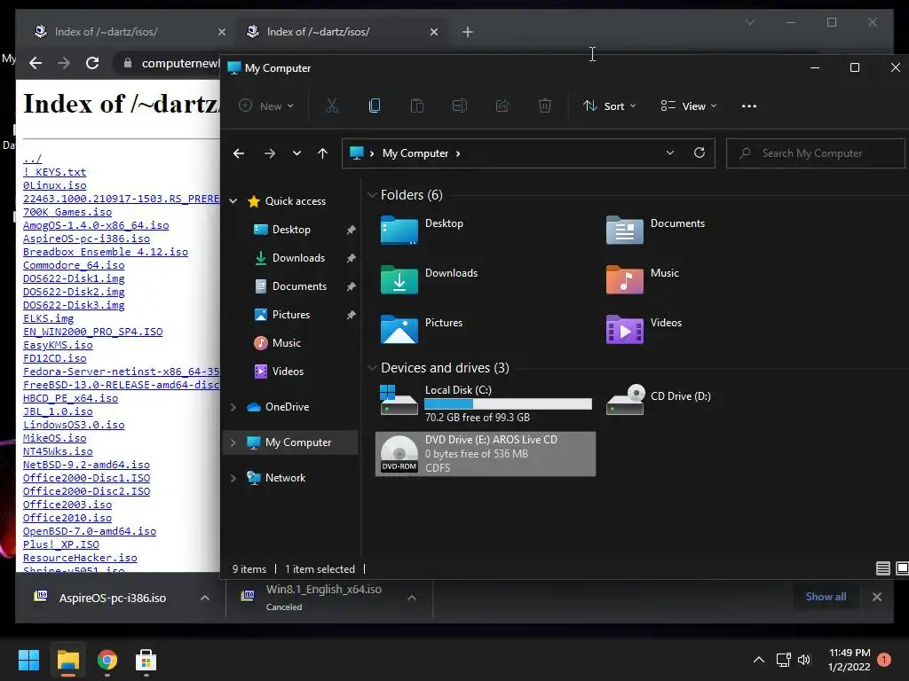Click the Paste icon in Explorer toolbar
Screen dimensions: 909x681
coord(417,106)
